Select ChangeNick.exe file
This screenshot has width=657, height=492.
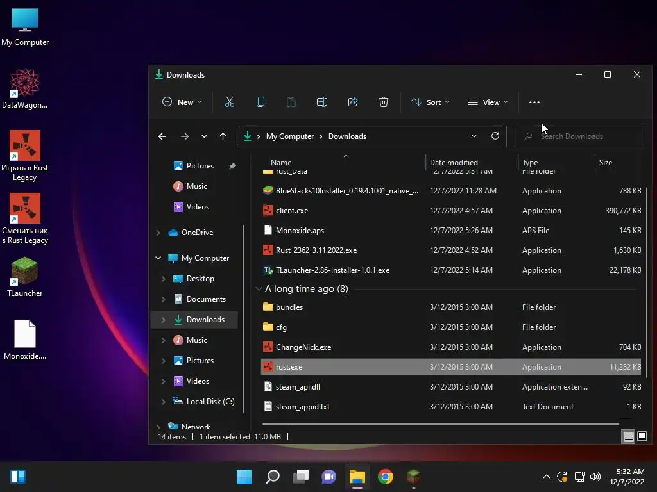coord(451,347)
